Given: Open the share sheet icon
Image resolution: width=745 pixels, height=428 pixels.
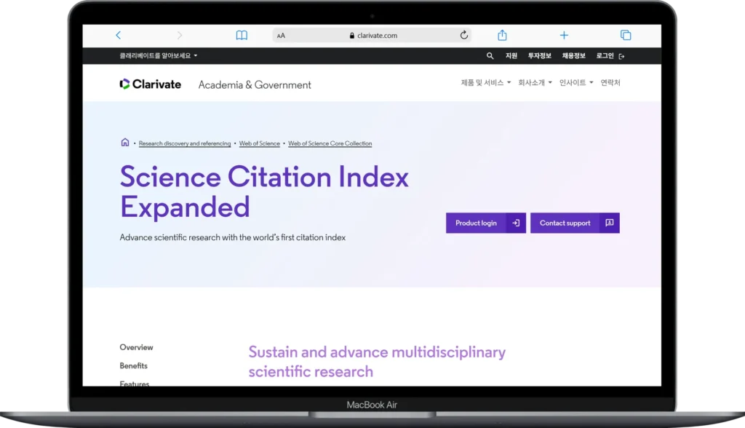Looking at the screenshot, I should (502, 35).
